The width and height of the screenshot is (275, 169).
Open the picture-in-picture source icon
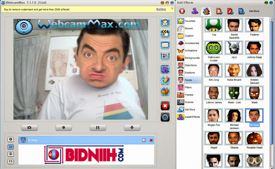165,56
